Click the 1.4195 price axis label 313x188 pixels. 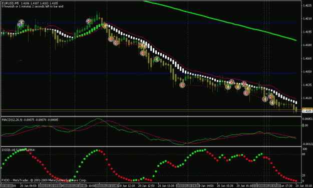307,32
